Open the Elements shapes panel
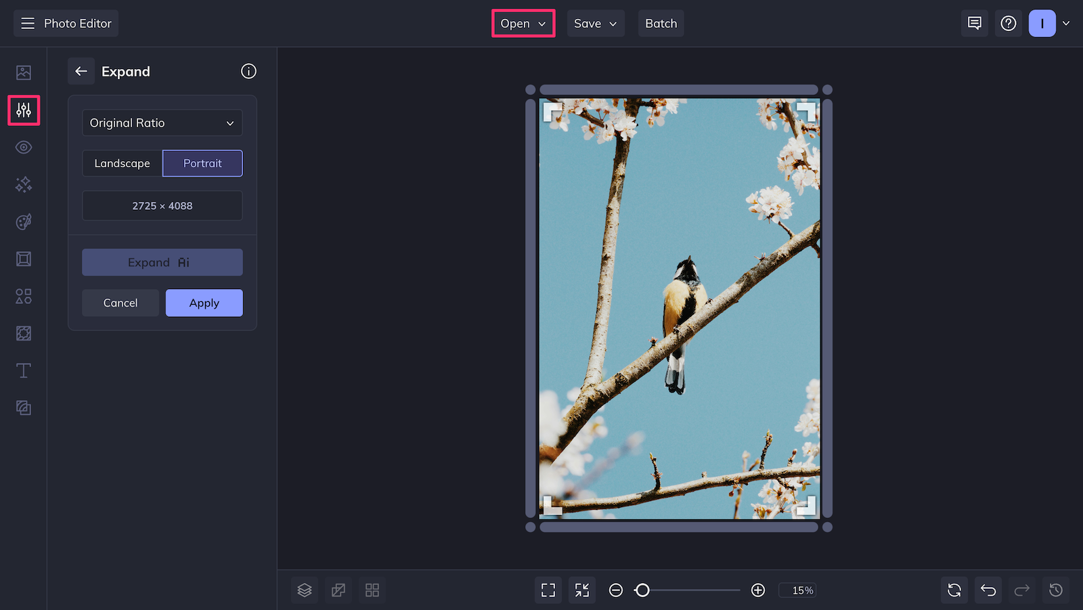 24,296
